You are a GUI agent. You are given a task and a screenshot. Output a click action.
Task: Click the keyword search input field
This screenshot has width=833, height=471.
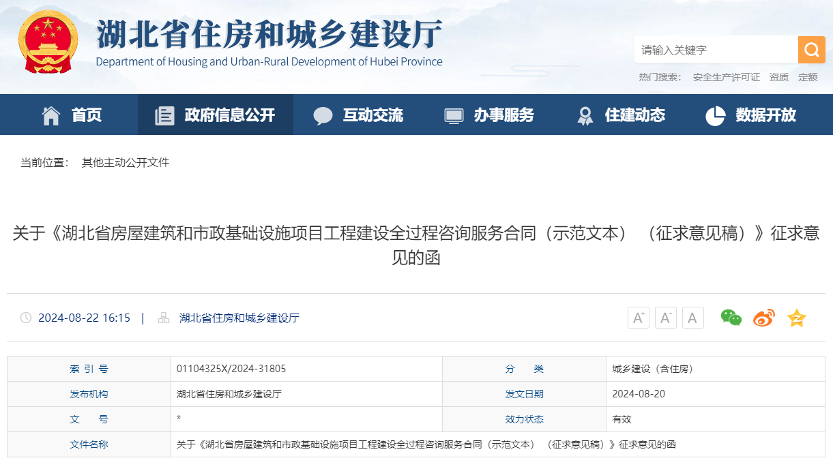tap(713, 49)
